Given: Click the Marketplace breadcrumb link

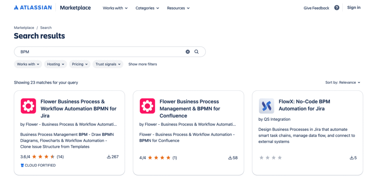Looking at the screenshot, I should (24, 28).
